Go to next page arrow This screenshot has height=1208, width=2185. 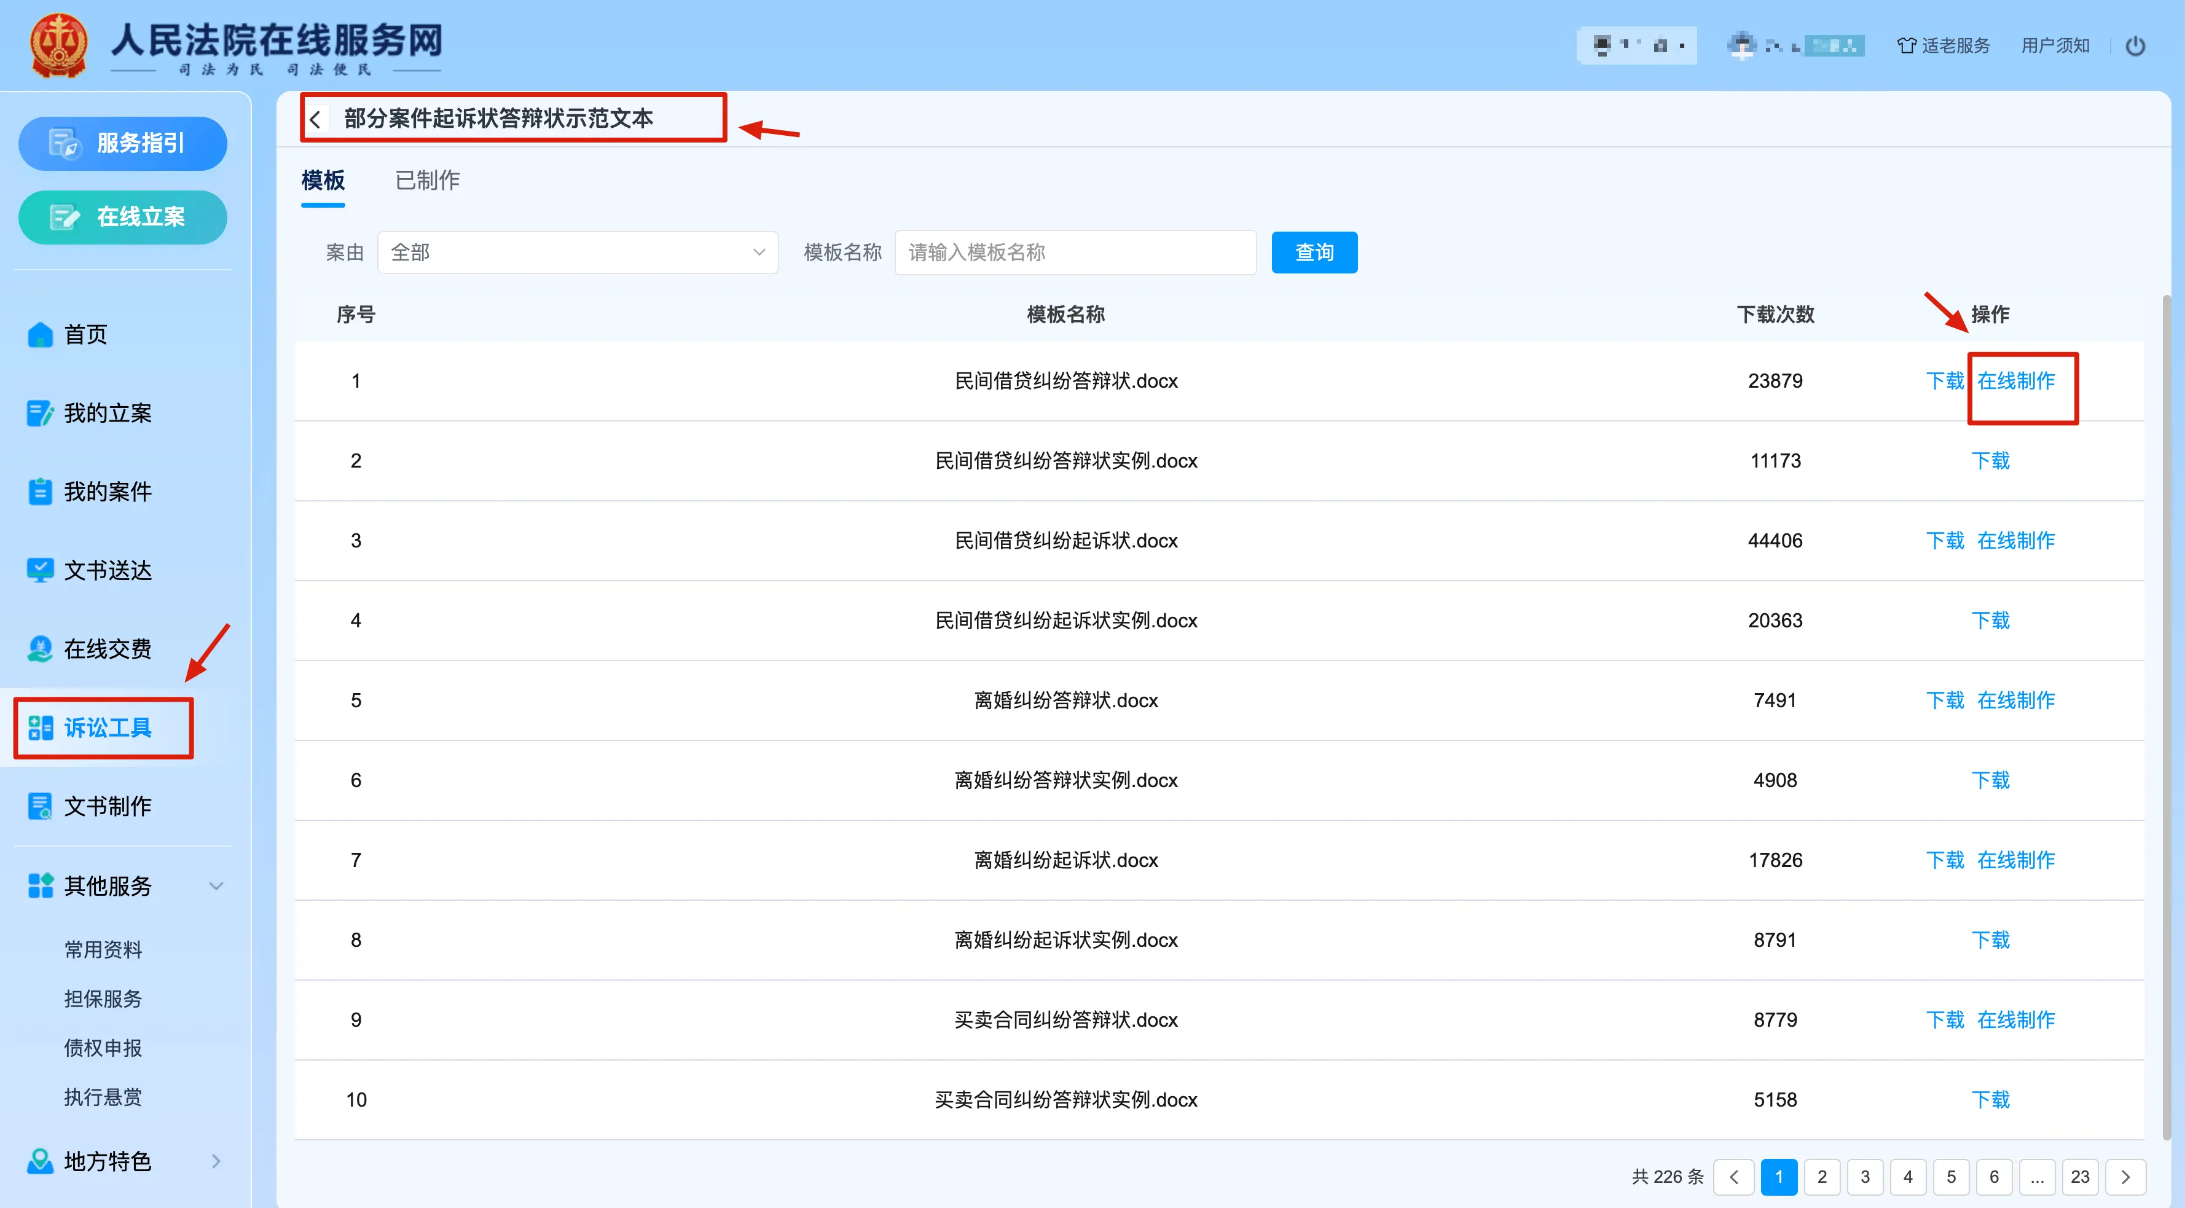tap(2125, 1177)
